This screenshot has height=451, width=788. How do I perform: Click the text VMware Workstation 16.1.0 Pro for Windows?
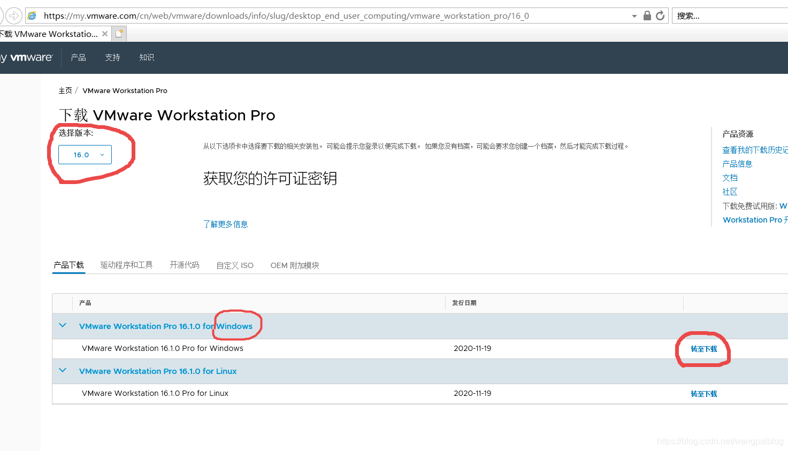163,348
